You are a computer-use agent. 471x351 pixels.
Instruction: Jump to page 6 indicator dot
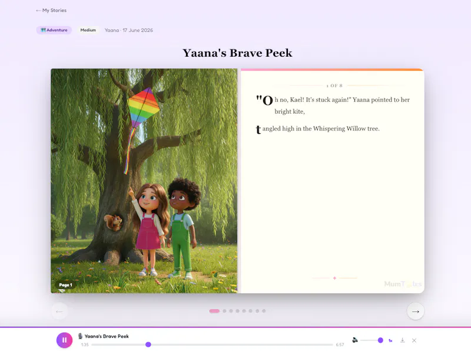(x=251, y=311)
